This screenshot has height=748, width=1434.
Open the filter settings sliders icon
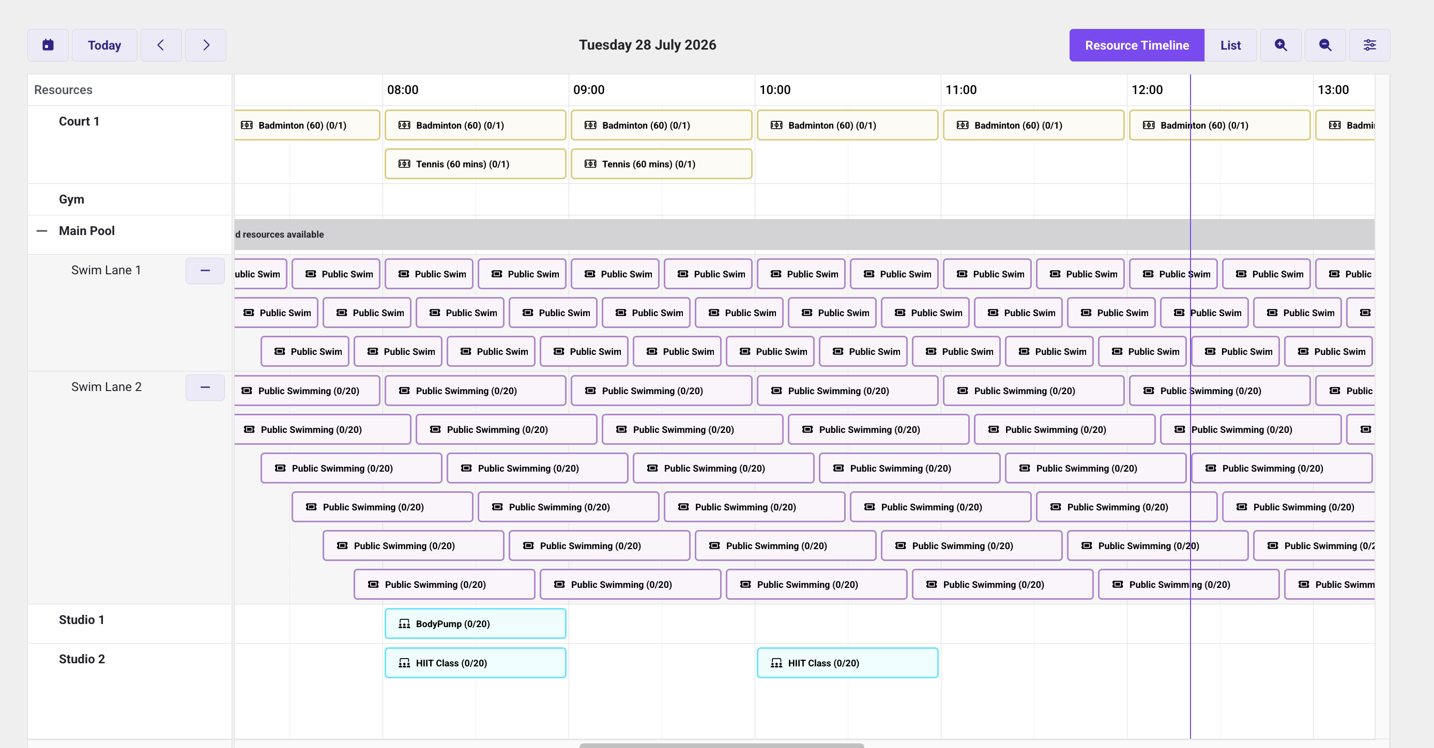(1370, 45)
